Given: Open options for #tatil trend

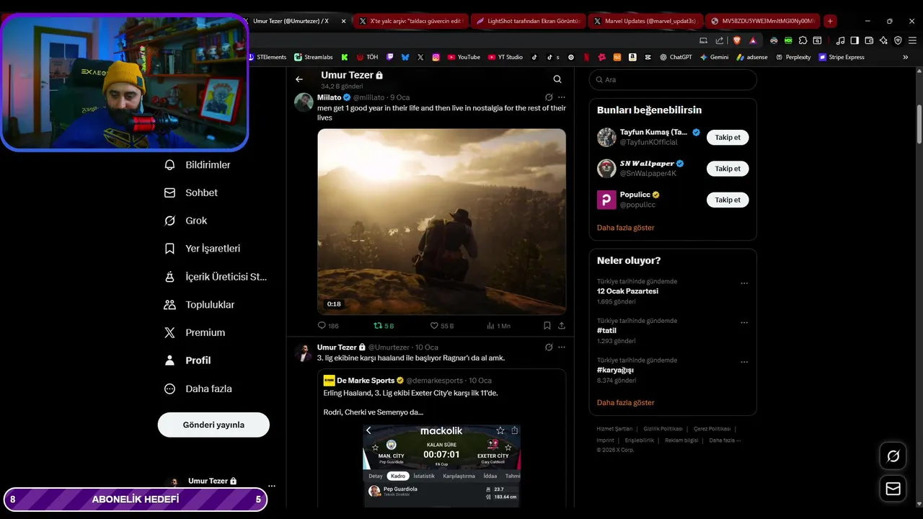Looking at the screenshot, I should 744,323.
